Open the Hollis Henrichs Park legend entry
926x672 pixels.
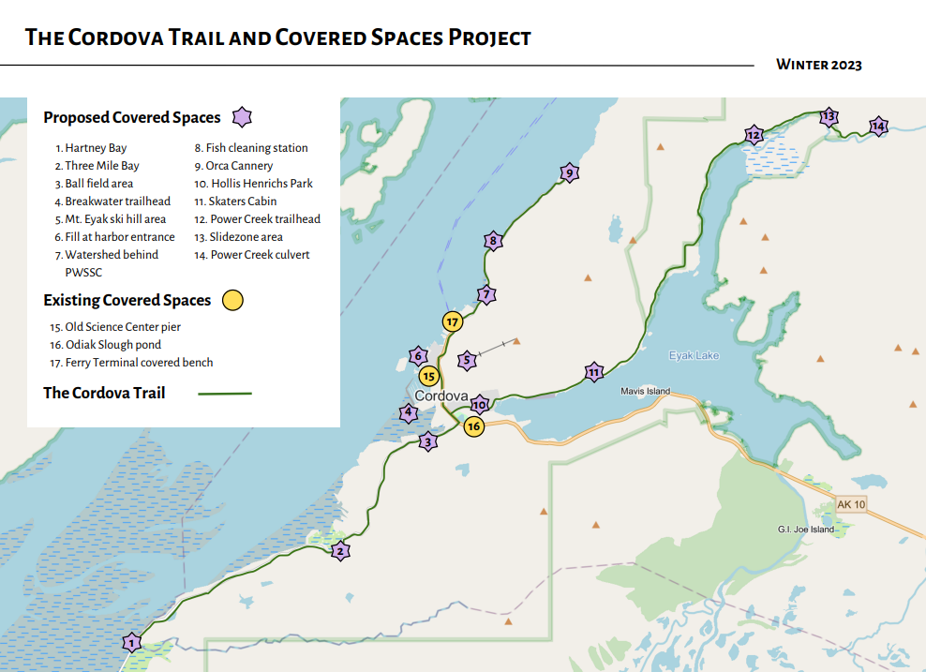click(253, 183)
